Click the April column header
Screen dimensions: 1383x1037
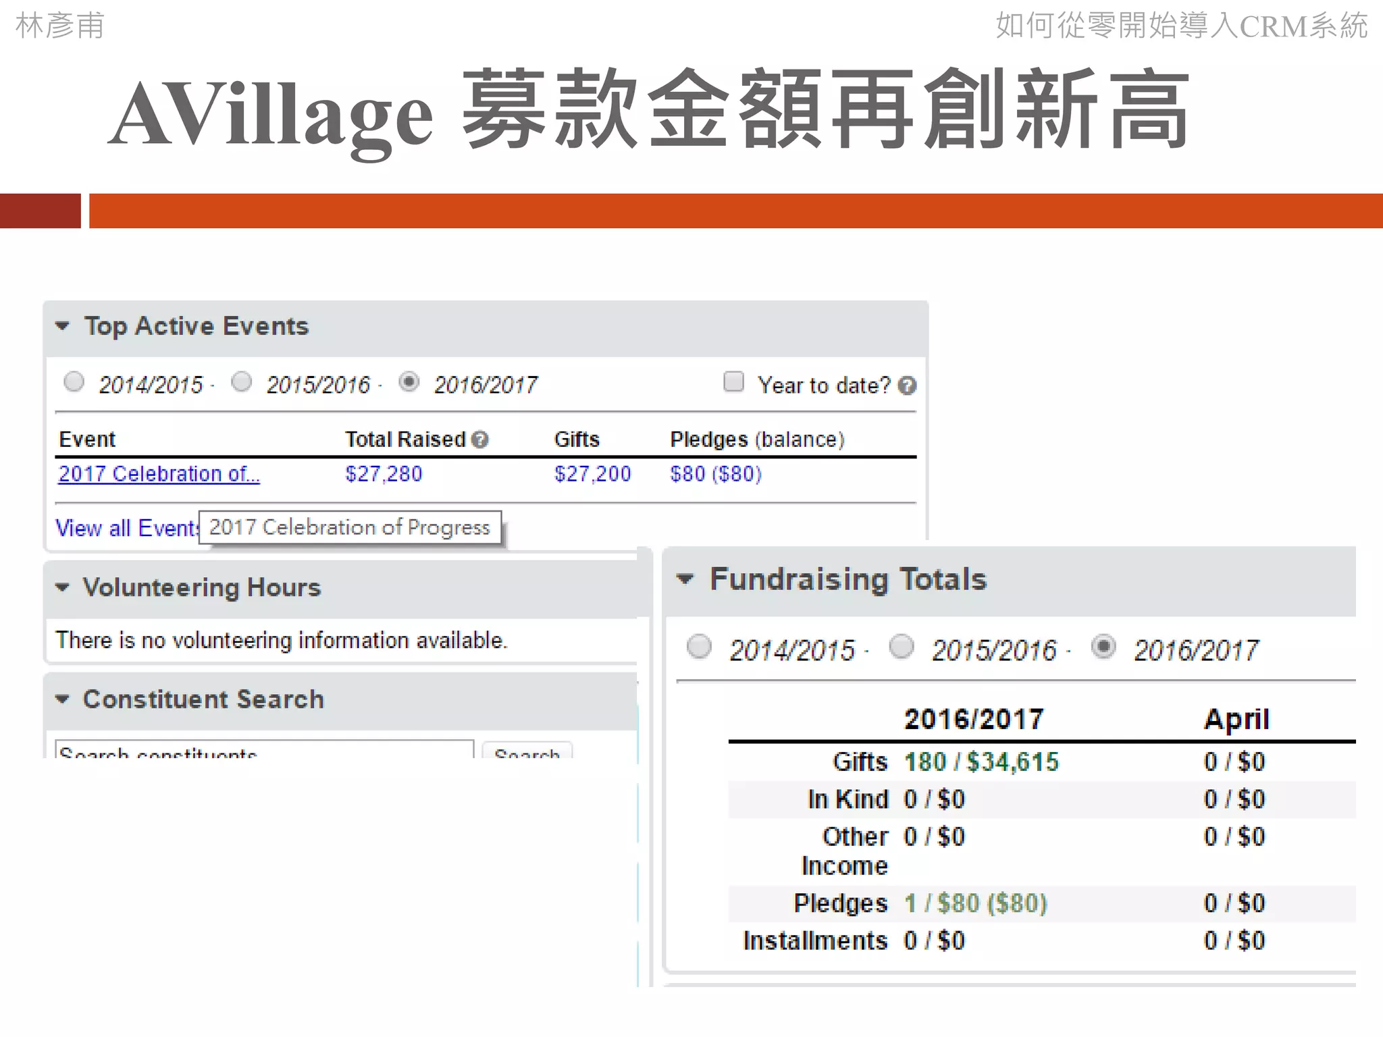pos(1236,720)
